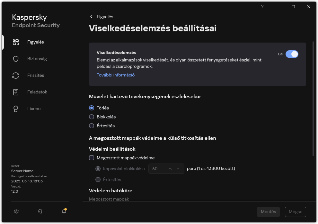View the Licenc section

point(34,108)
